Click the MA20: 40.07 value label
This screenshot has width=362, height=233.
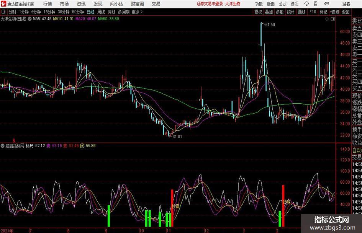click(x=86, y=19)
